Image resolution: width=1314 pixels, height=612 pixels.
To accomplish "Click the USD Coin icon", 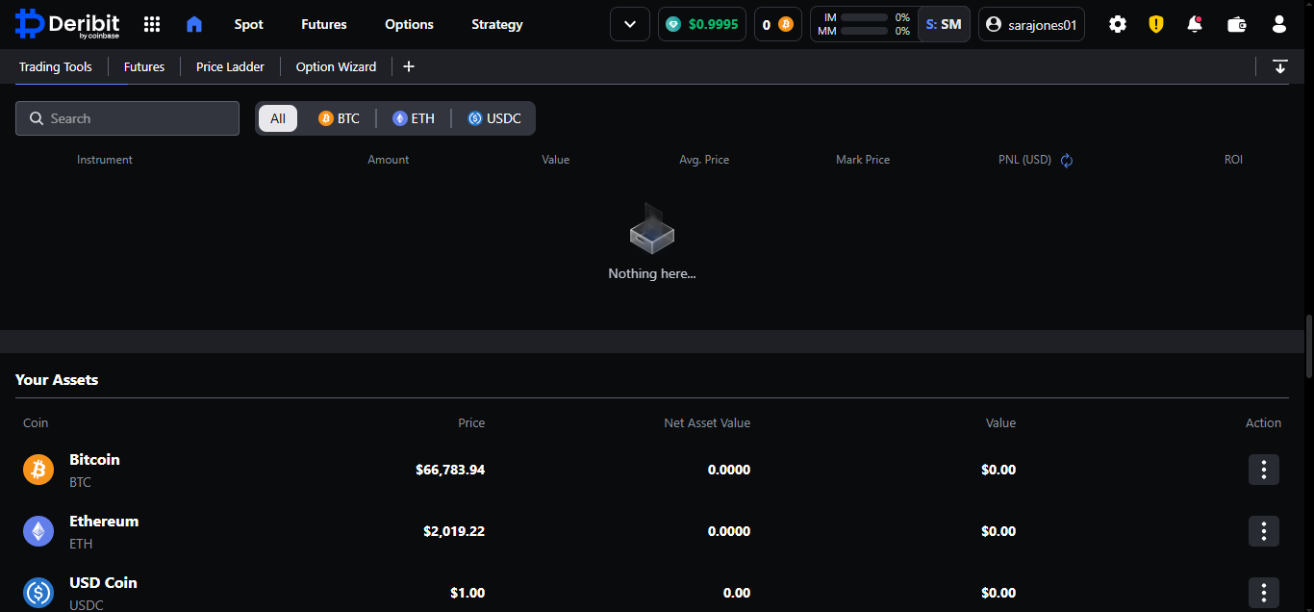I will (38, 593).
